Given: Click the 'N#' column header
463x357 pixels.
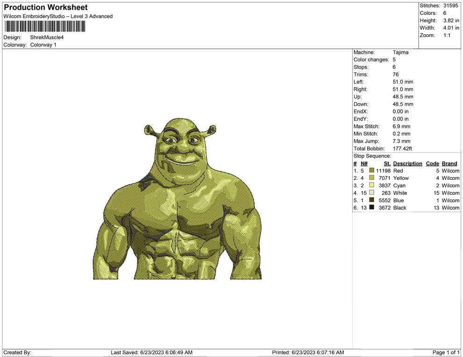Looking at the screenshot, I should click(364, 164).
